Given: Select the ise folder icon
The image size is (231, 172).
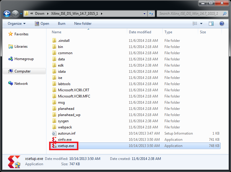Looking at the screenshot, I should tap(54, 78).
